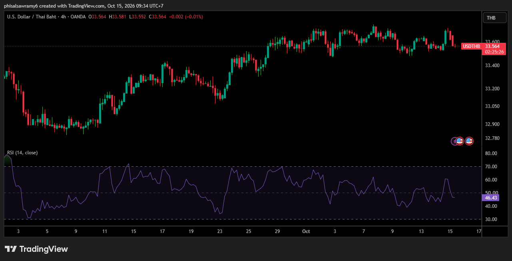This screenshot has width=512, height=261.
Task: Click the close value C33.564
Action: pos(157,17)
